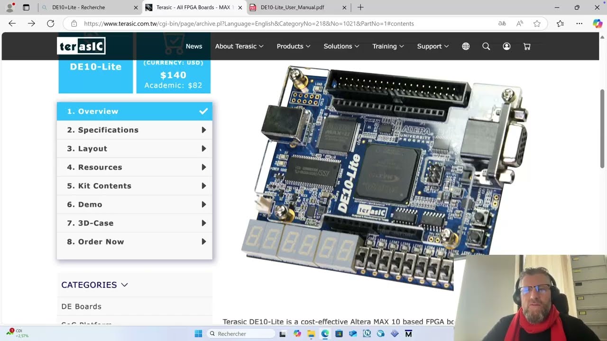Image resolution: width=607 pixels, height=341 pixels.
Task: Expand About Terasic dropdown menu
Action: pyautogui.click(x=239, y=46)
